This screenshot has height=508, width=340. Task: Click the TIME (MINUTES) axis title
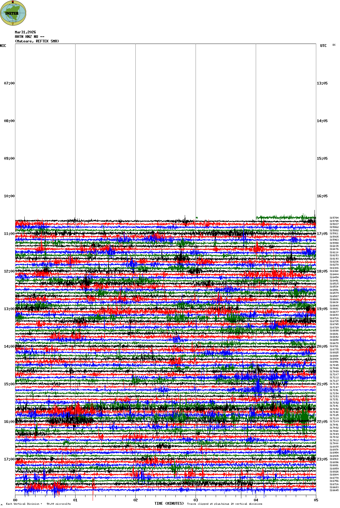click(169, 503)
